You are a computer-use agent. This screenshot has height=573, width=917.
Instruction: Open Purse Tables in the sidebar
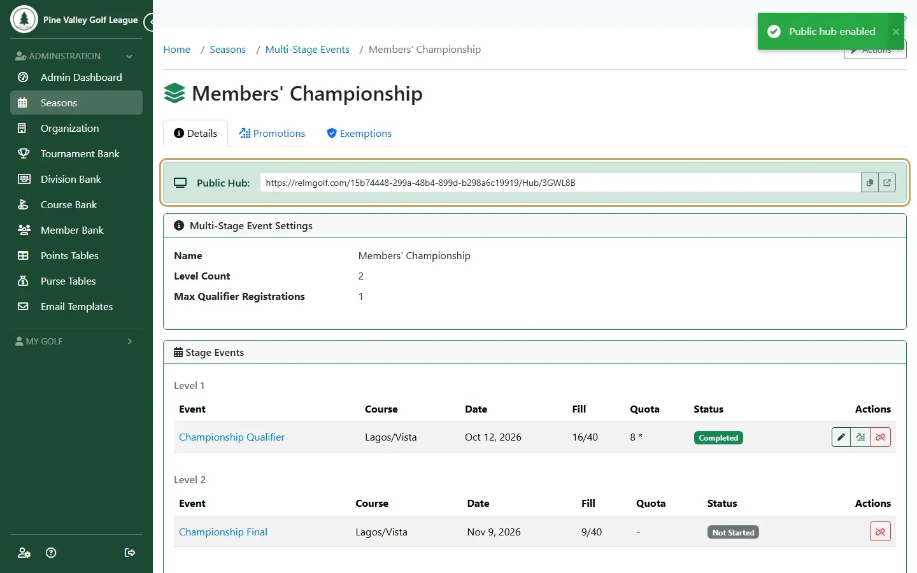pos(76,281)
